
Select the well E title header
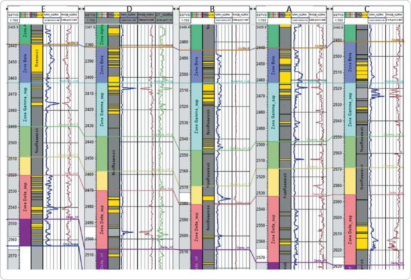43,9
